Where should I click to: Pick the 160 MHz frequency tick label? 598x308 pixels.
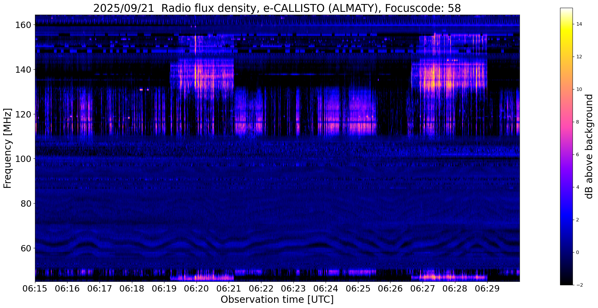23,25
